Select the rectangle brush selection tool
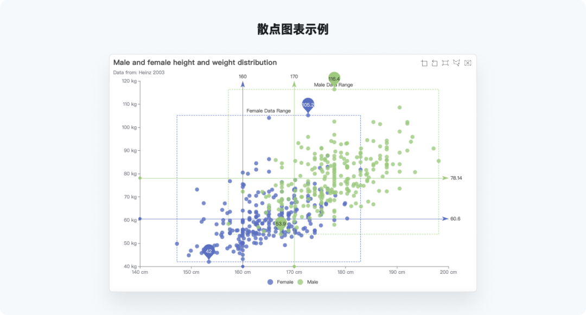 (x=445, y=63)
